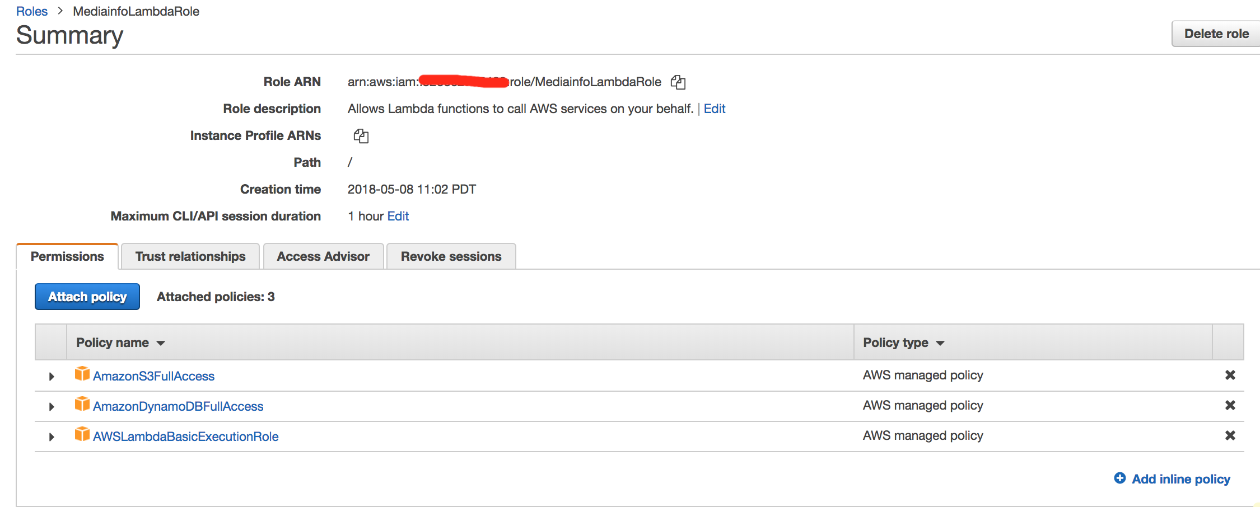This screenshot has height=507, width=1260.
Task: Click the AmazonS3FullAccess policy box icon
Action: [x=82, y=374]
